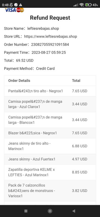Tap the warning triangle status icon

pyautogui.click(x=21, y=5)
